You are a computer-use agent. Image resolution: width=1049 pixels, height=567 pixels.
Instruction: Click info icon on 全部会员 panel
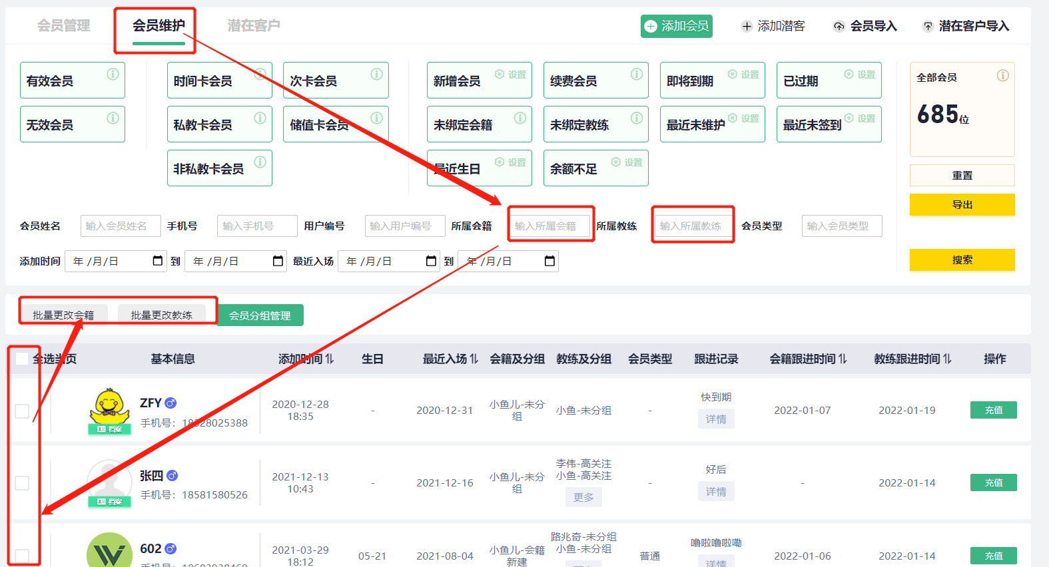pos(1002,76)
